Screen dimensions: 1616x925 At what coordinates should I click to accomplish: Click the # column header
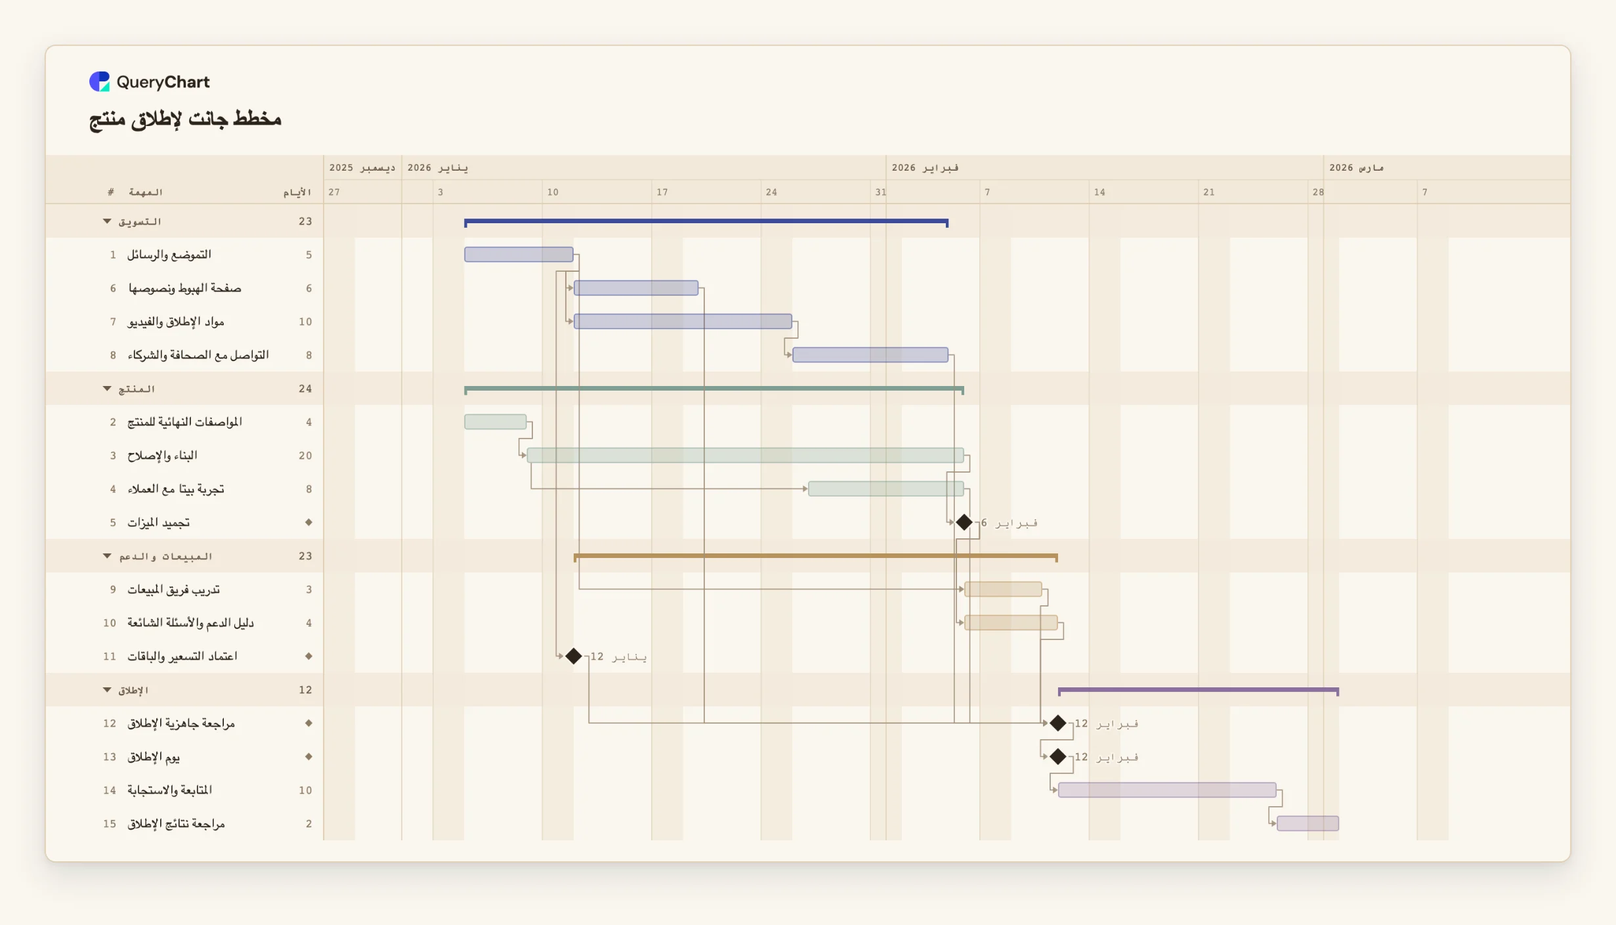[111, 192]
